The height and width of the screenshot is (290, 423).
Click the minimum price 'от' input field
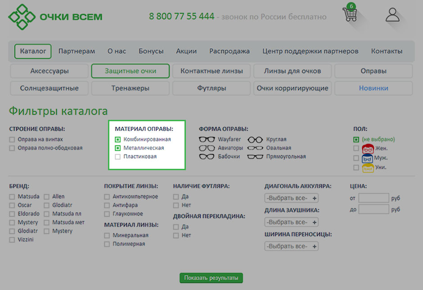[373, 198]
